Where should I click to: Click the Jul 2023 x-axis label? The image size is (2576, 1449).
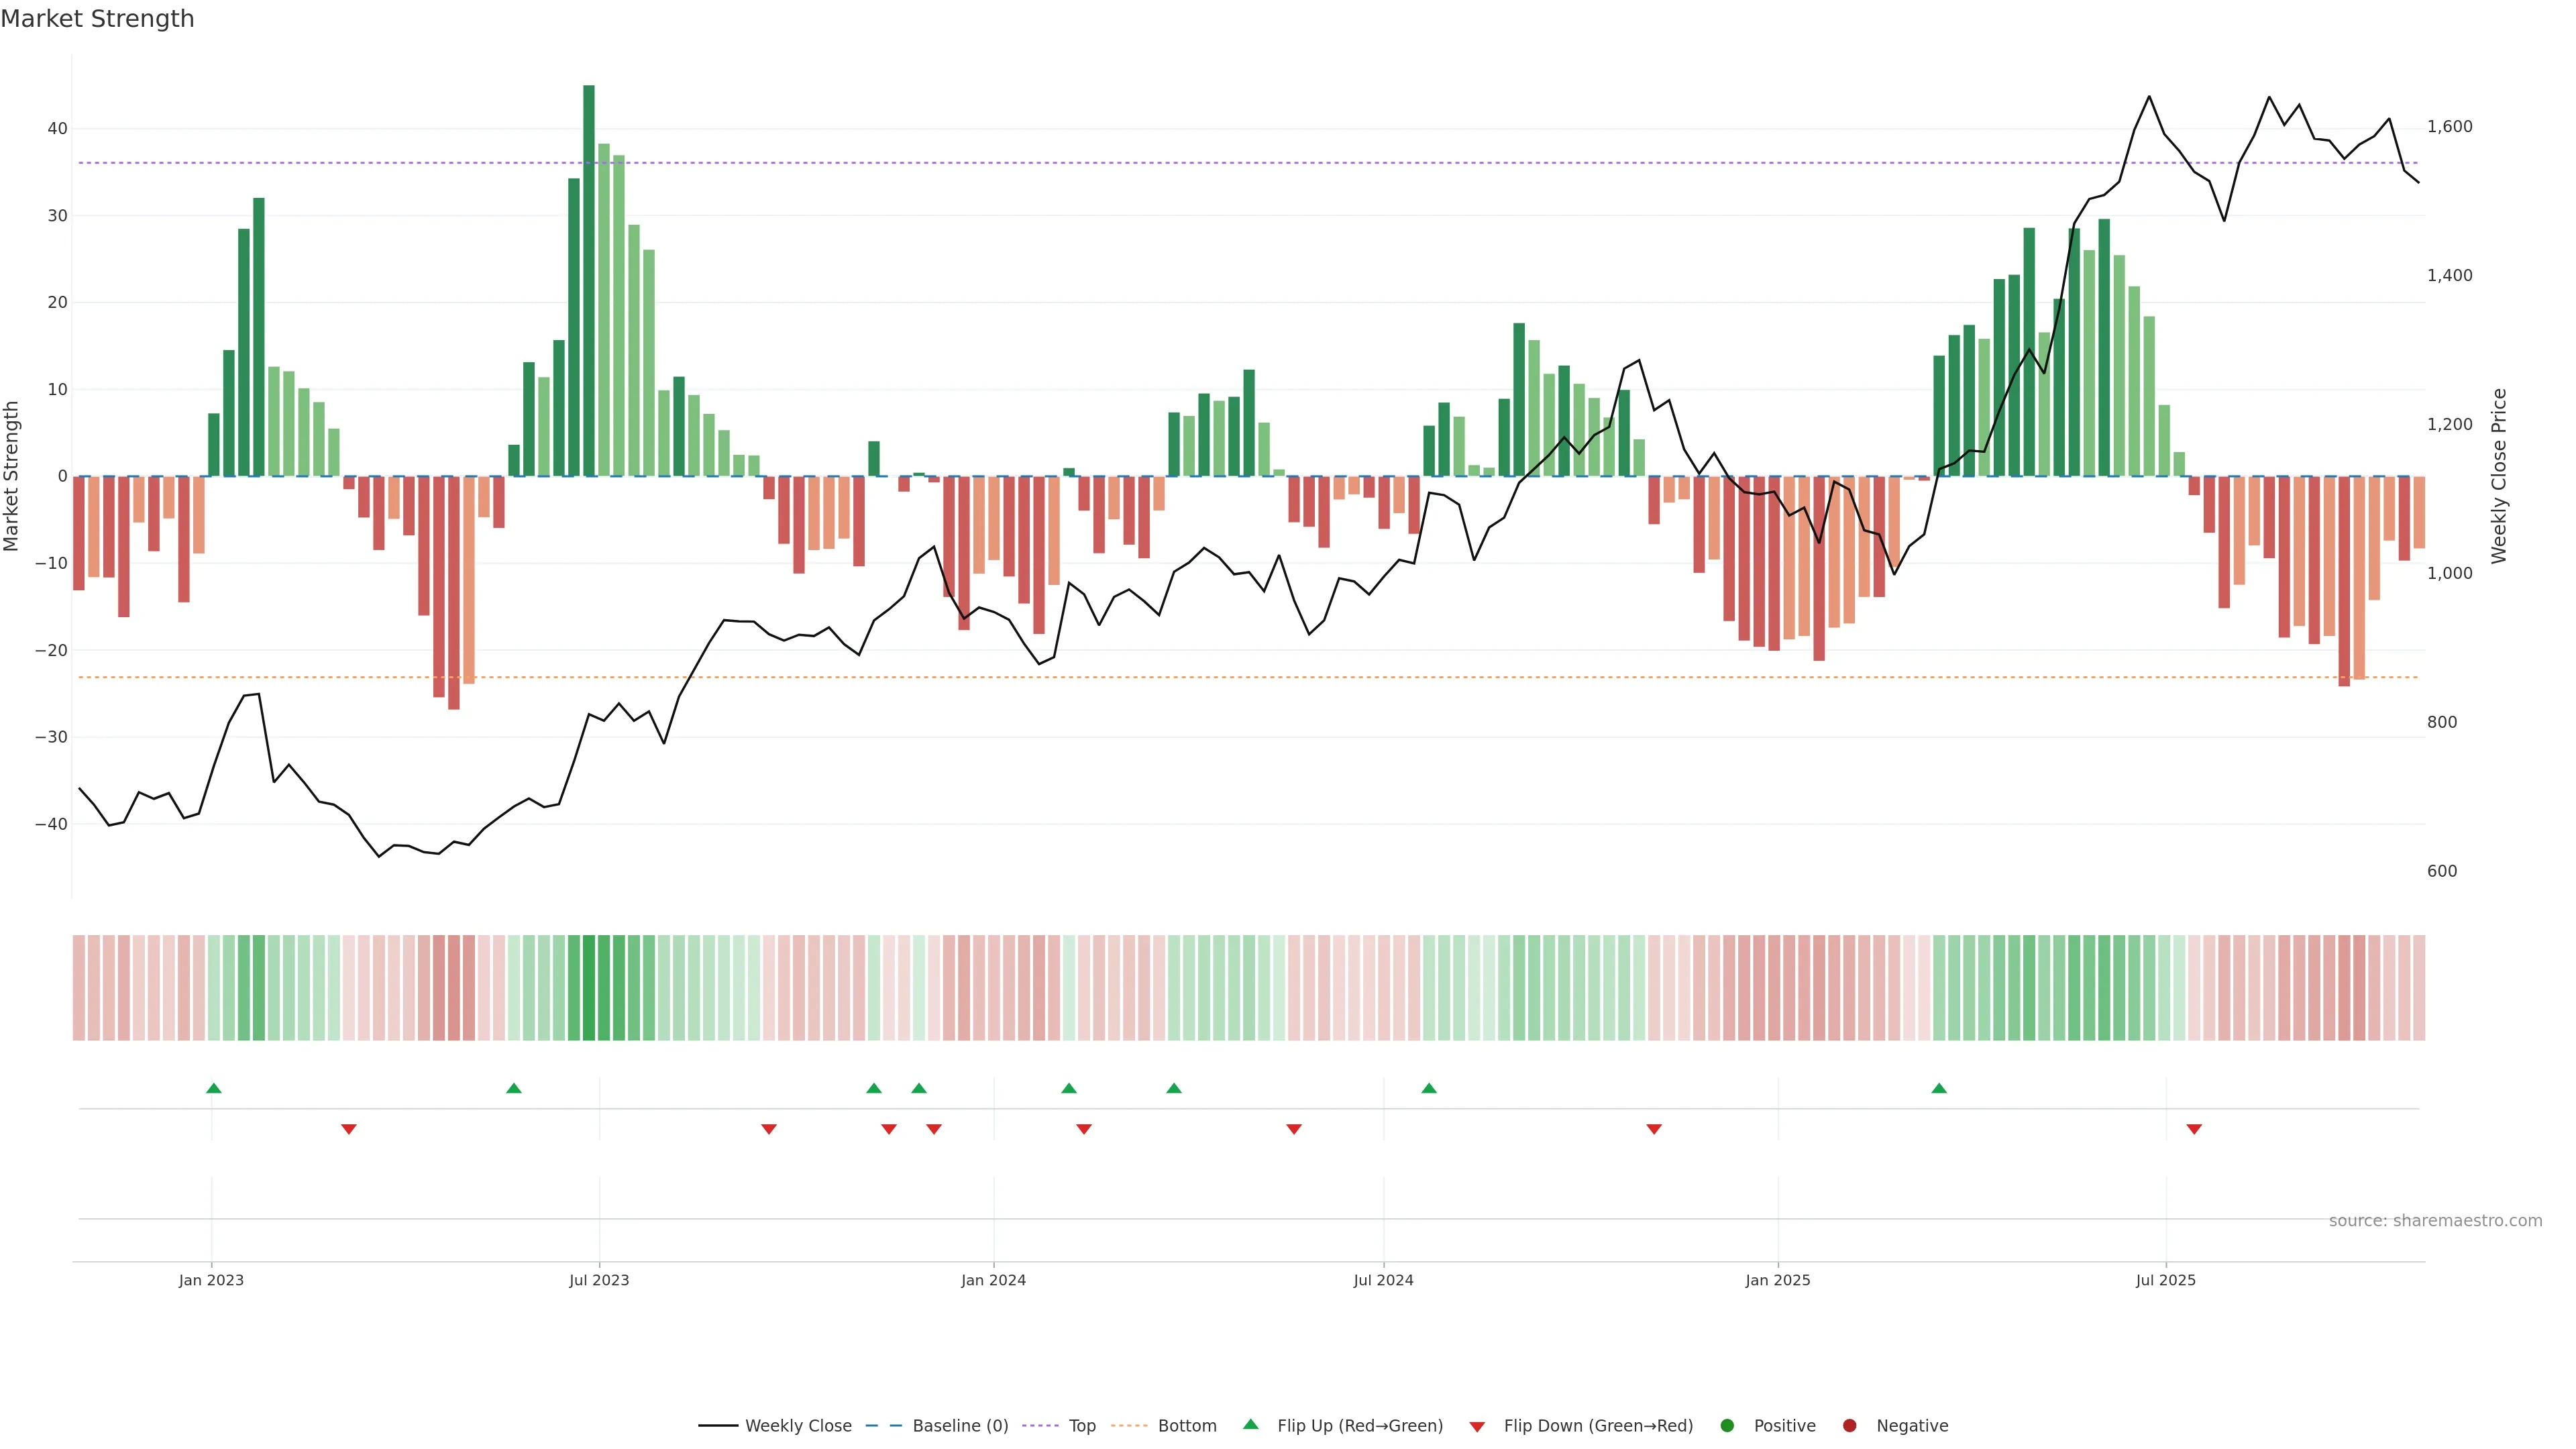click(599, 1280)
